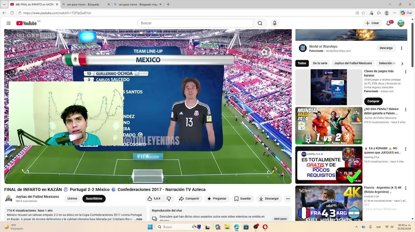Go back with the browser arrow
This screenshot has height=232, width=415.
4,13
